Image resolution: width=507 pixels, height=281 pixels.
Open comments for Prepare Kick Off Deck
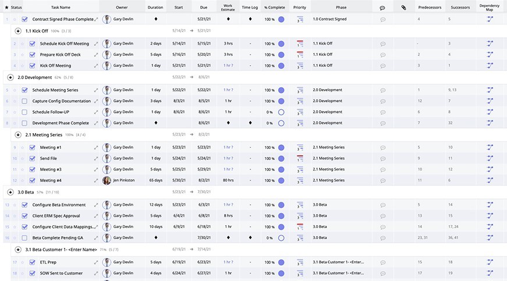point(383,55)
